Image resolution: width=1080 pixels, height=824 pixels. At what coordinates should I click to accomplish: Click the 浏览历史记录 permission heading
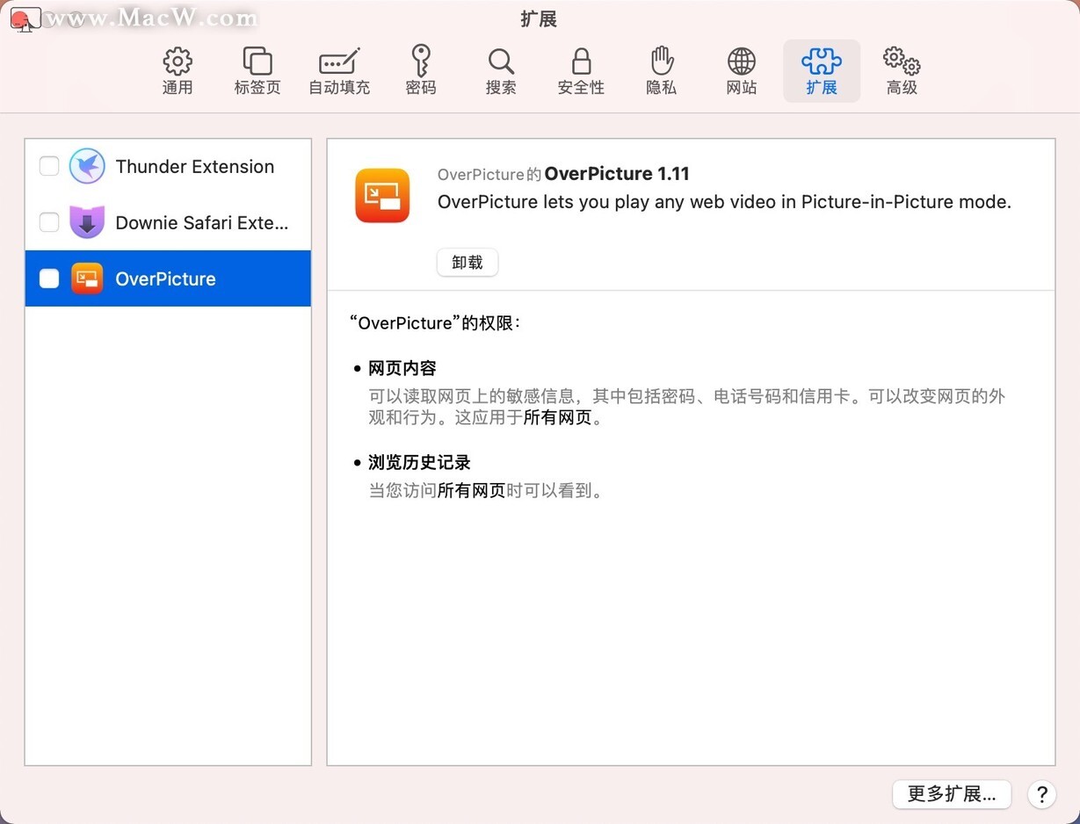[419, 462]
